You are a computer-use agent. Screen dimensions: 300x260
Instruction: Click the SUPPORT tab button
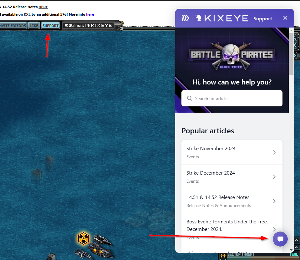(x=50, y=26)
